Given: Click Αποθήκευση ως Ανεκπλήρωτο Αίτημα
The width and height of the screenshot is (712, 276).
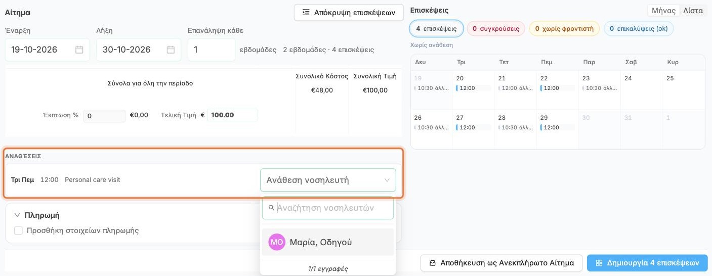Looking at the screenshot, I should (x=501, y=263).
